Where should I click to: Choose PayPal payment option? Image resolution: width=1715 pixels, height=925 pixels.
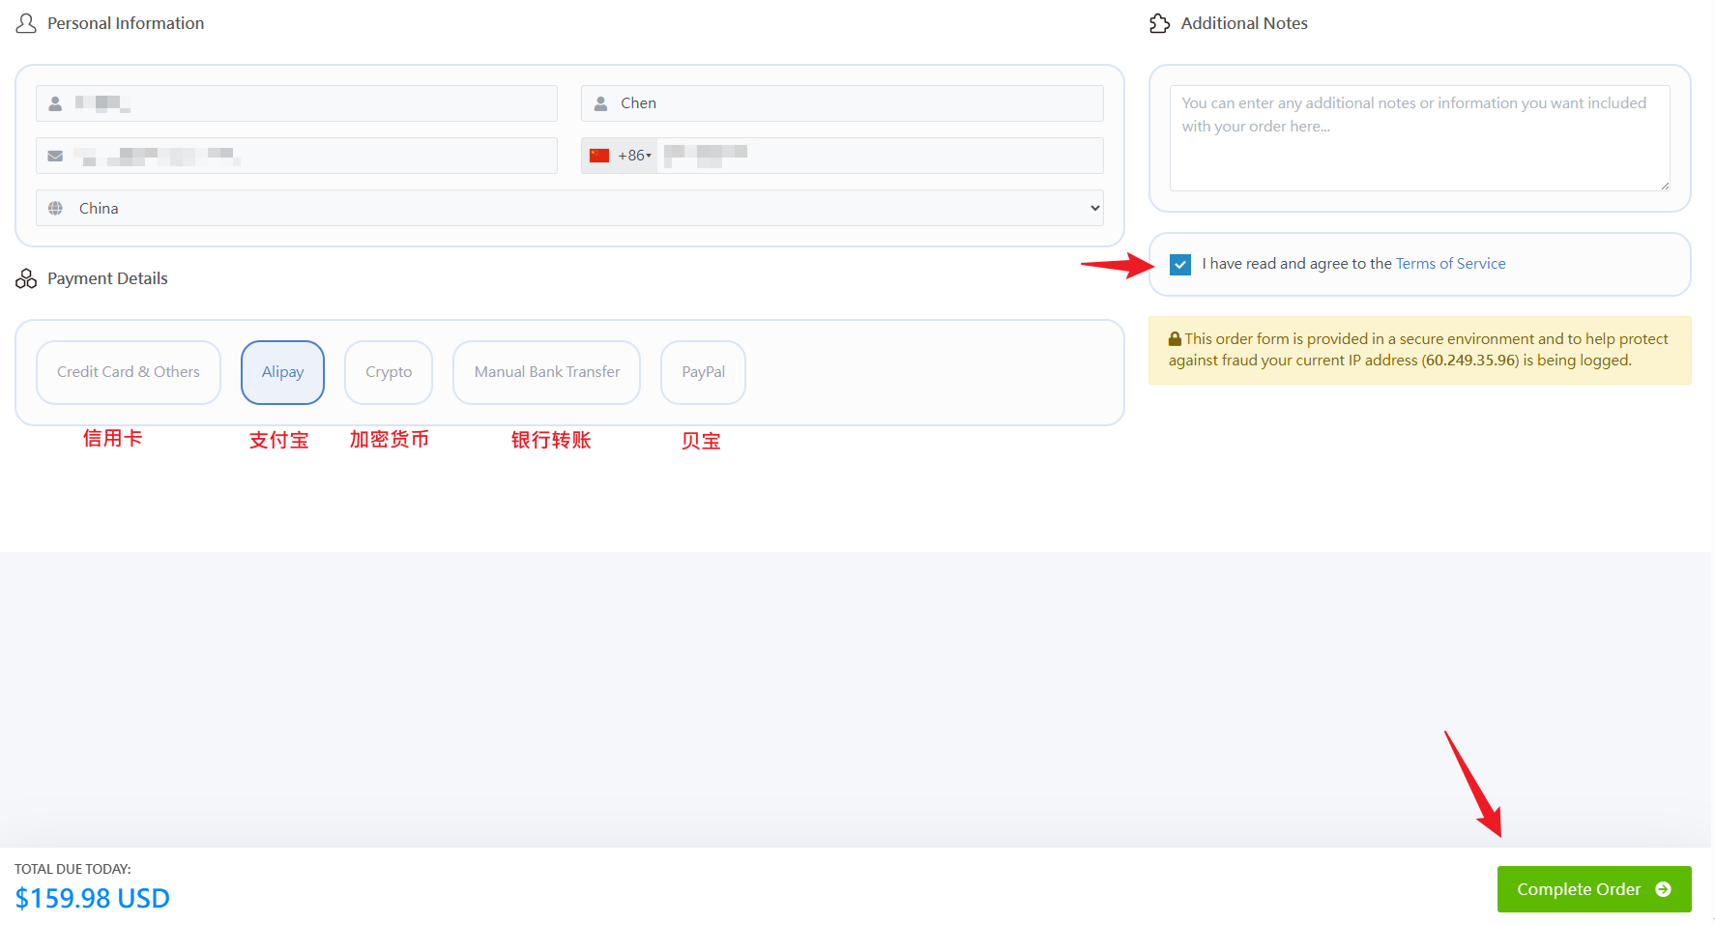pos(703,372)
